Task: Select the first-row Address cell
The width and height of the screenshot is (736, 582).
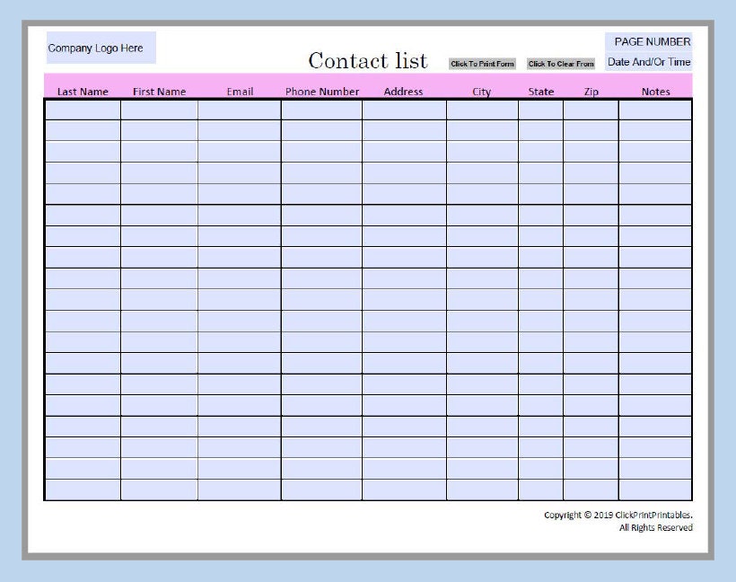Action: click(404, 110)
